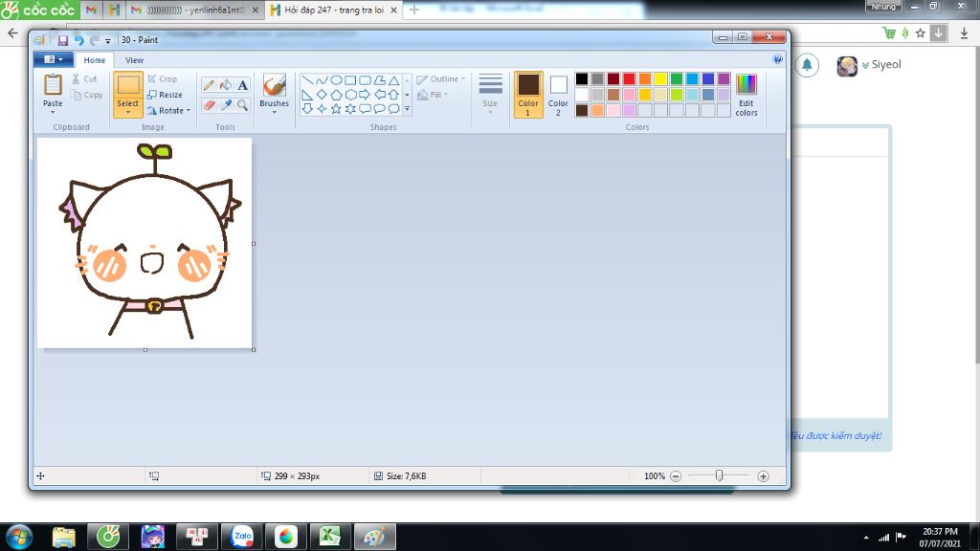Open the Paint file menu button

click(x=53, y=59)
